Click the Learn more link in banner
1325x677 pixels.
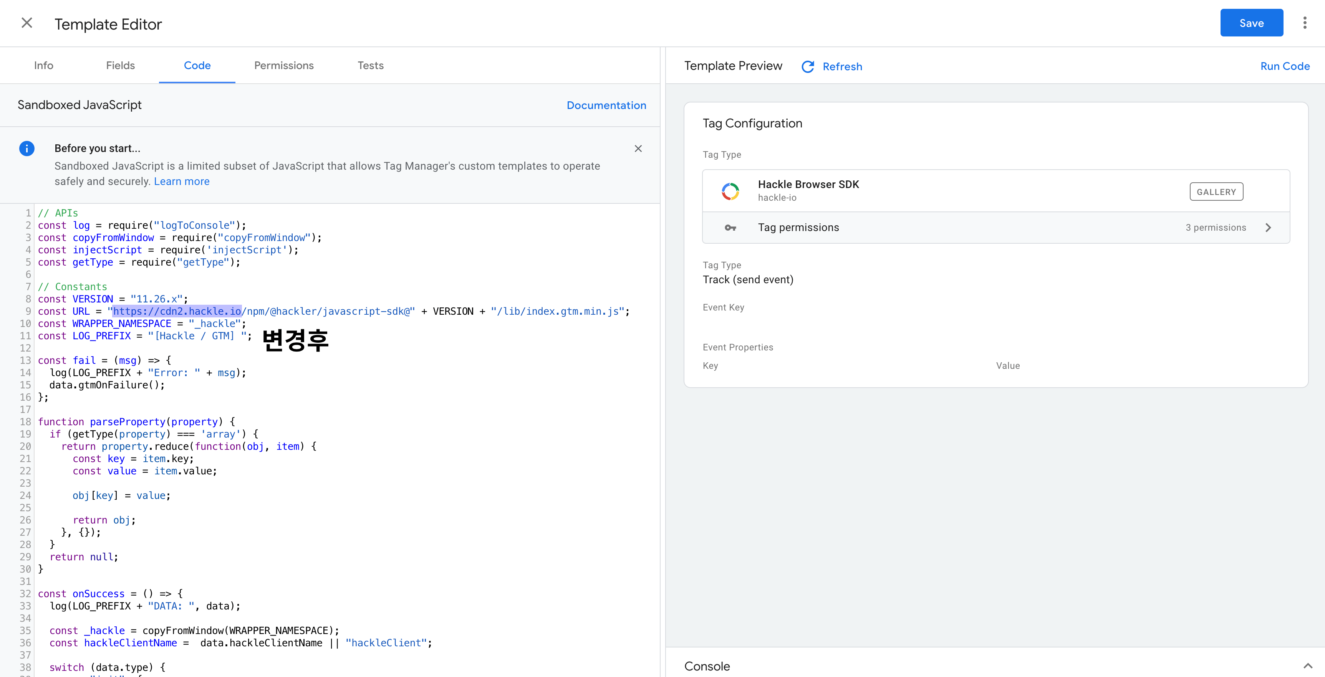[x=181, y=180]
